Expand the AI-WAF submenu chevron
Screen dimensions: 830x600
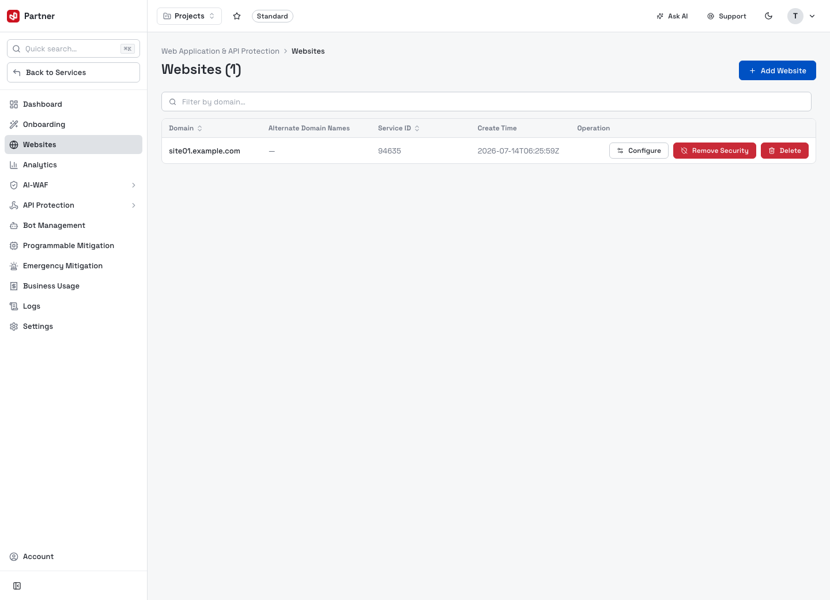tap(134, 185)
